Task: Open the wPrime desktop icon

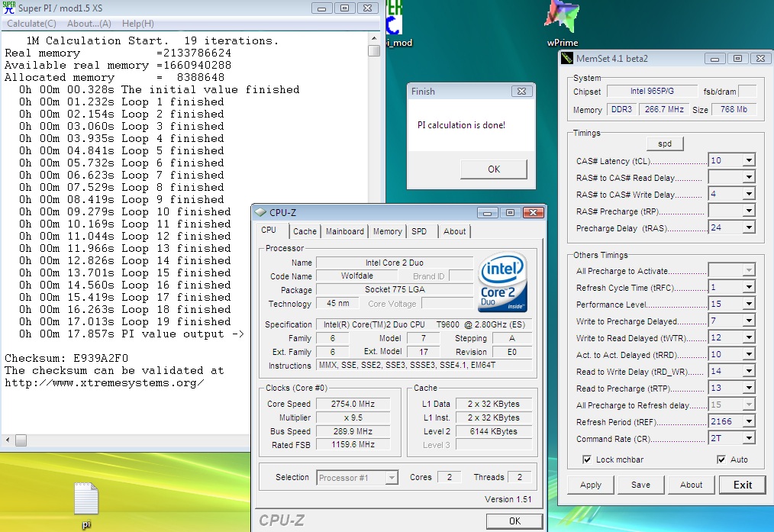Action: click(563, 23)
